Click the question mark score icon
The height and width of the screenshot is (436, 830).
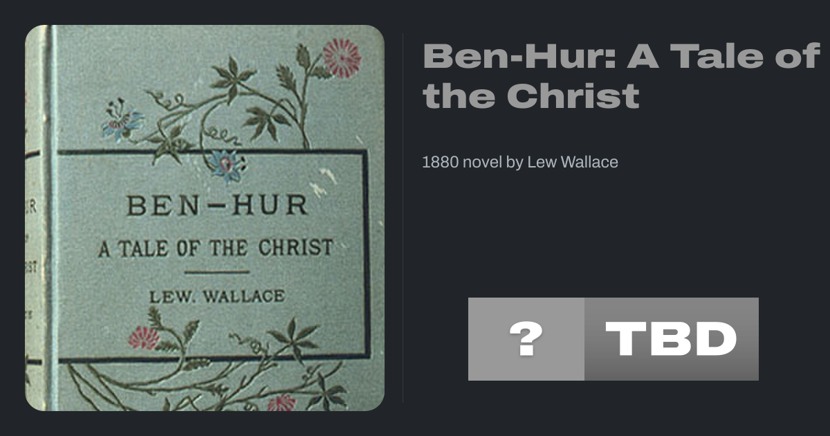coord(526,339)
